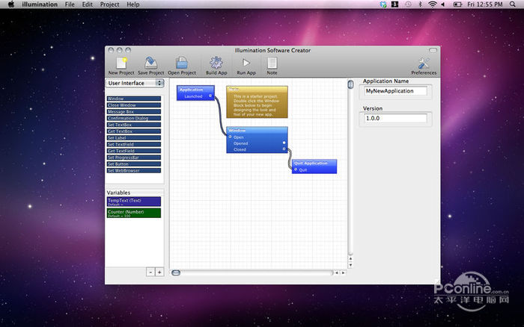Select the Message Box block in list
This screenshot has width=524, height=327.
(x=134, y=111)
